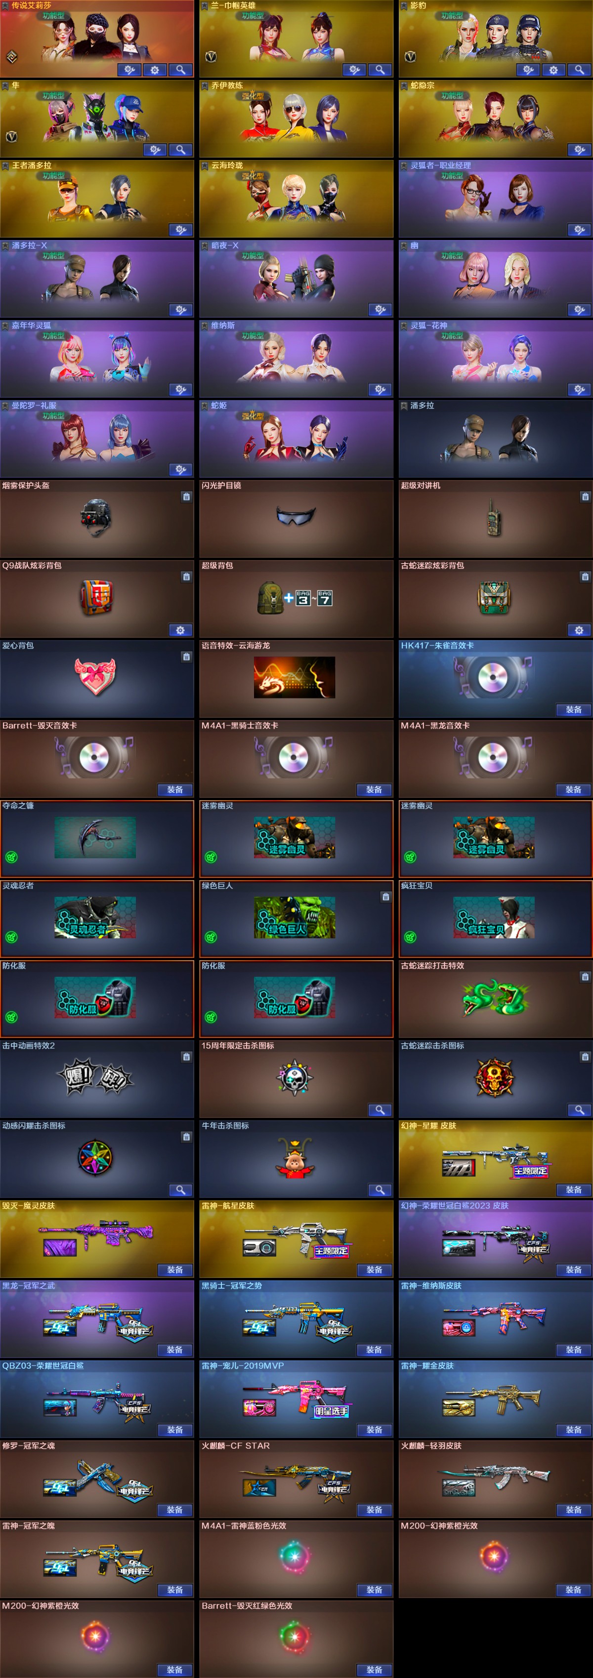The image size is (593, 1678).
Task: Equip the 火麒麟-CF STAR skin
Action: pyautogui.click(x=374, y=1510)
